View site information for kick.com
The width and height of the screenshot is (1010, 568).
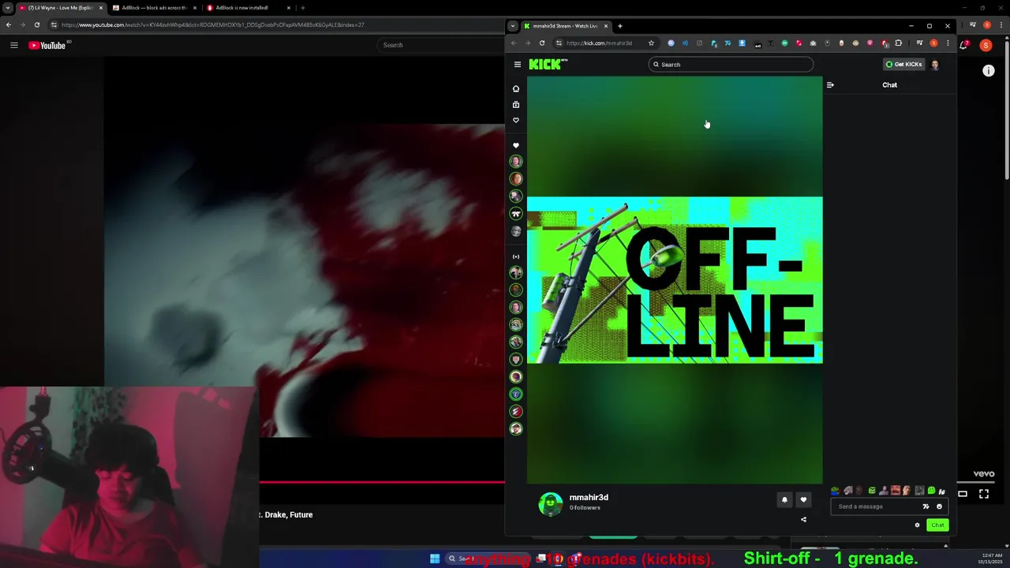(x=559, y=43)
